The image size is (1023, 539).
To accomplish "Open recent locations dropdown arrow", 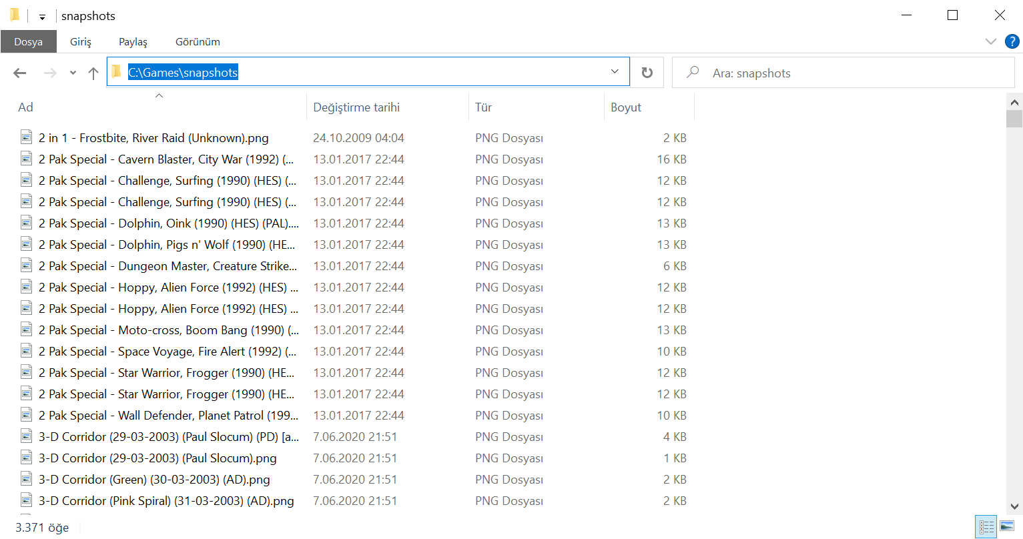I will pyautogui.click(x=73, y=73).
